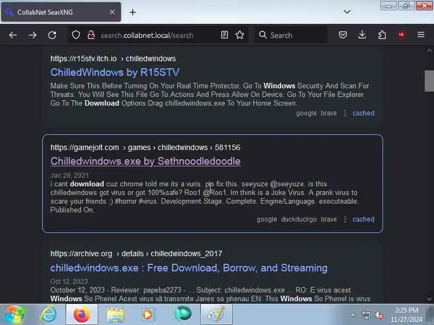434x325 pixels.
Task: Click the scrollbar down arrow
Action: [x=429, y=299]
